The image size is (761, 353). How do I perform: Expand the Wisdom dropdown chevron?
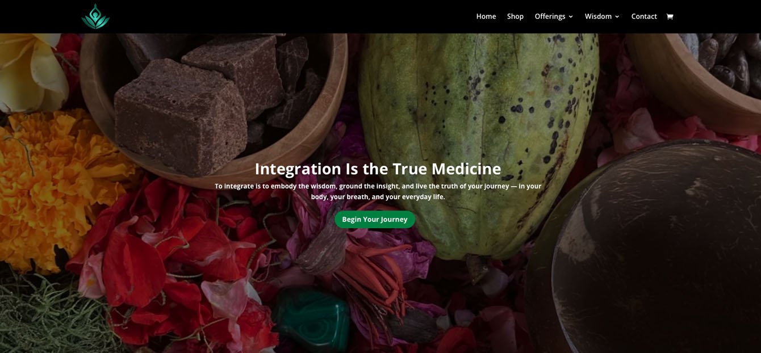click(x=617, y=17)
